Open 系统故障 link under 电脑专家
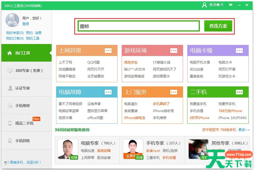The height and width of the screenshot is (170, 254). point(104,151)
